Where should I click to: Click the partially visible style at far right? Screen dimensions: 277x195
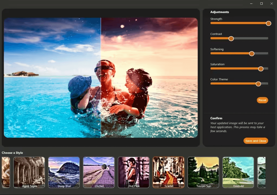[262, 172]
